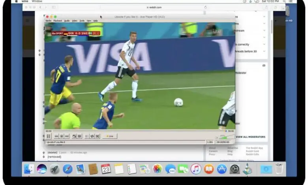Toggle the Safari sidebar button
Viewport: 308px width, 185px height.
54,7
